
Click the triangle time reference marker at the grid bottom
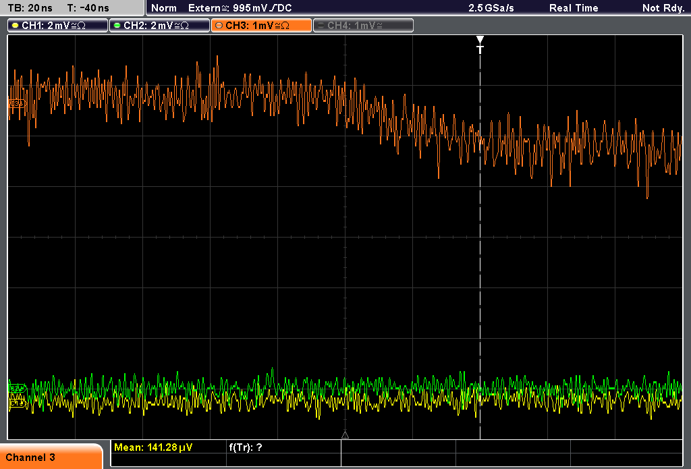(x=345, y=435)
